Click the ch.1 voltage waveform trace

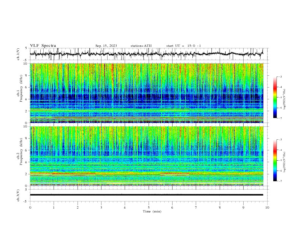[146, 54]
